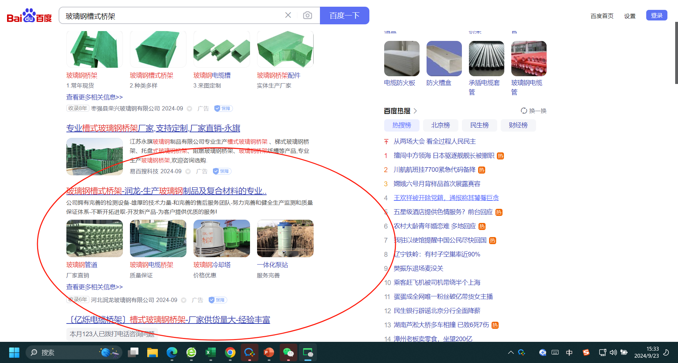Open the 防火槽盒 related image
Viewport: 678px width, 363px height.
pos(444,59)
